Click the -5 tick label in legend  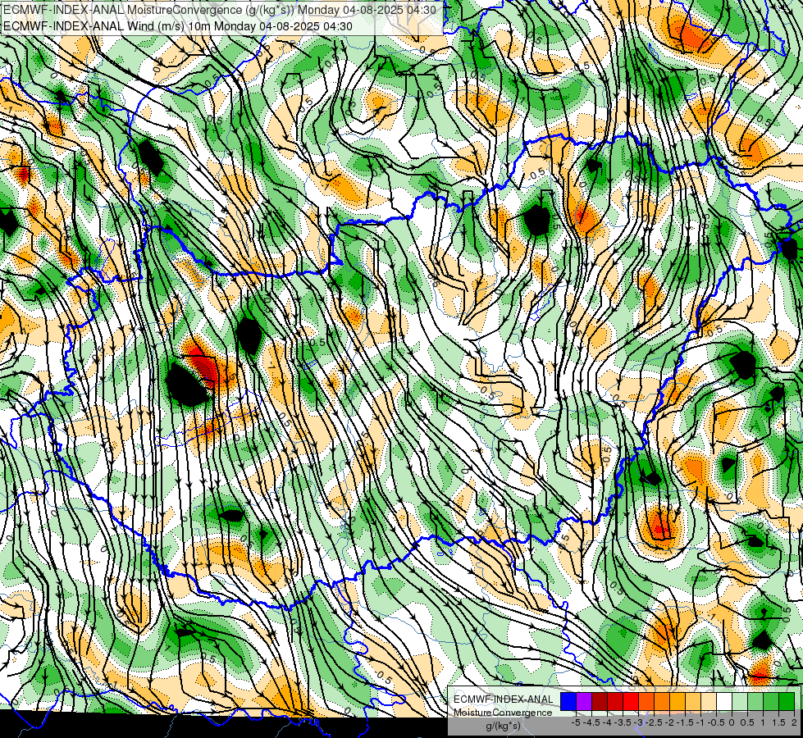point(576,722)
